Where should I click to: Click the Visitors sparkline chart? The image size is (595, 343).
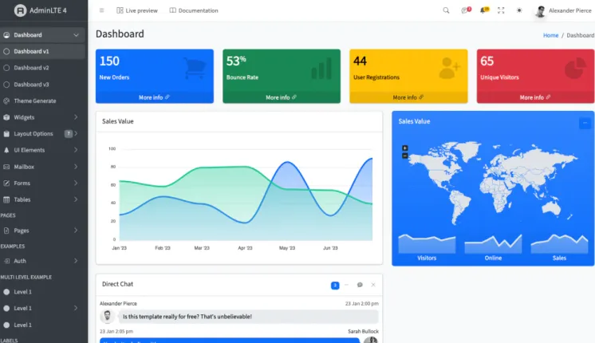click(427, 243)
